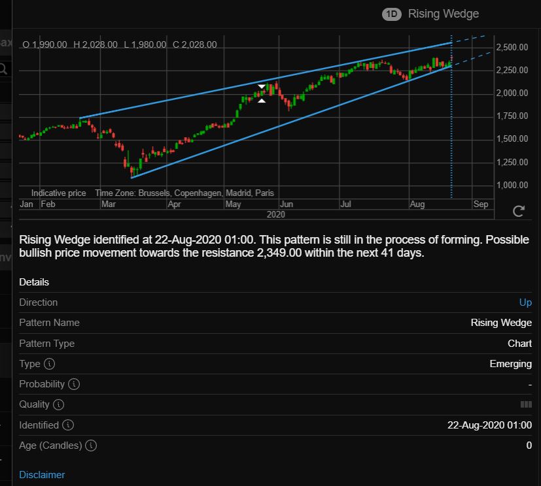Click the Probability row label

(x=42, y=384)
